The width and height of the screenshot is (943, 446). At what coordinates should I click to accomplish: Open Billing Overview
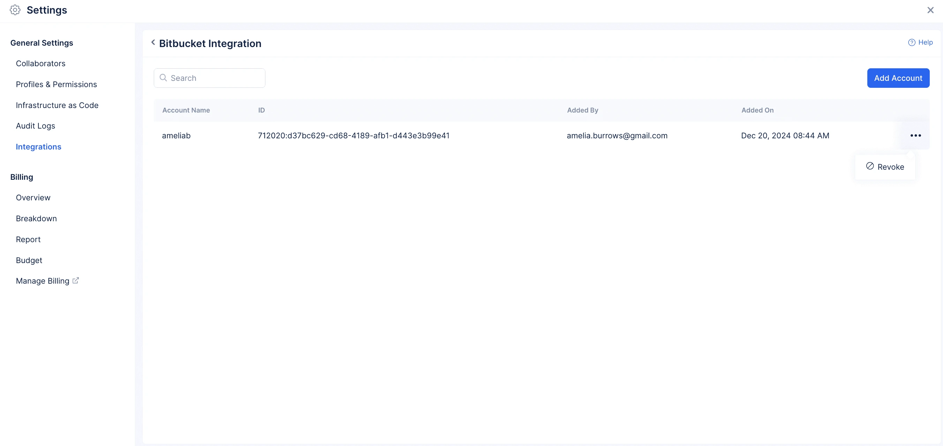tap(33, 198)
